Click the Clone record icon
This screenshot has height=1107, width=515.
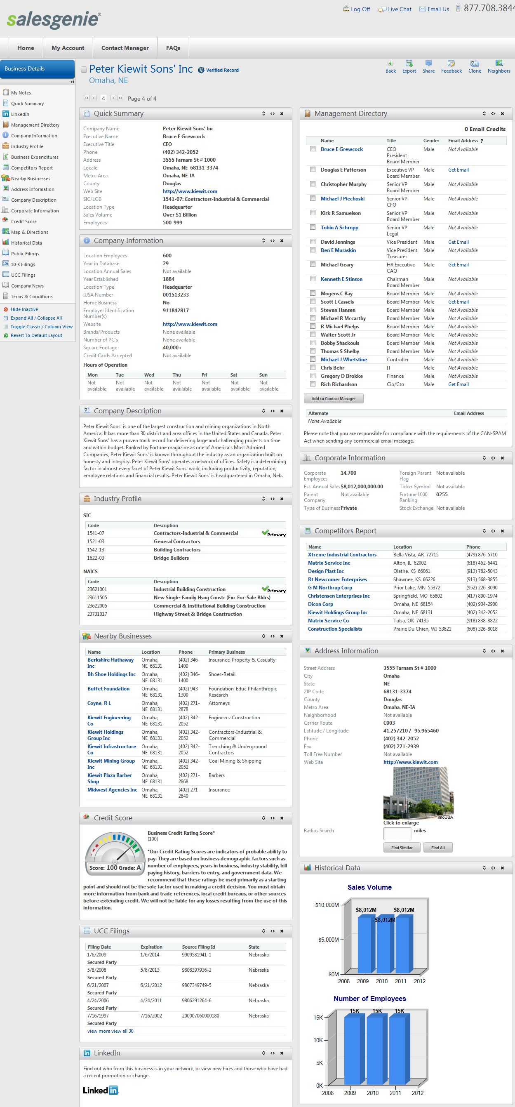474,64
